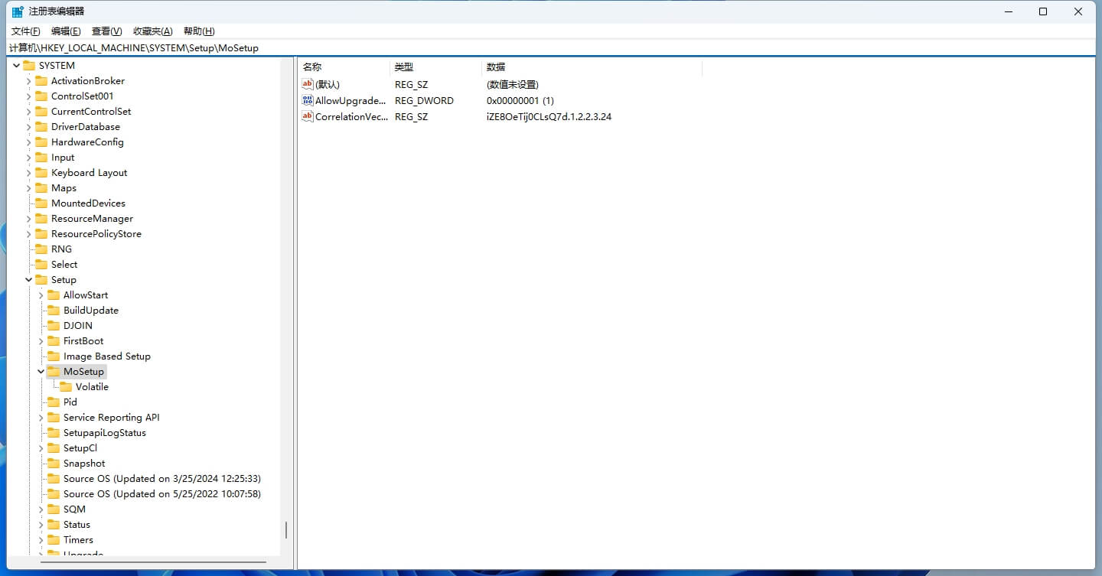The image size is (1102, 576).
Task: Click the CorrelationVector string value icon
Action: (308, 117)
